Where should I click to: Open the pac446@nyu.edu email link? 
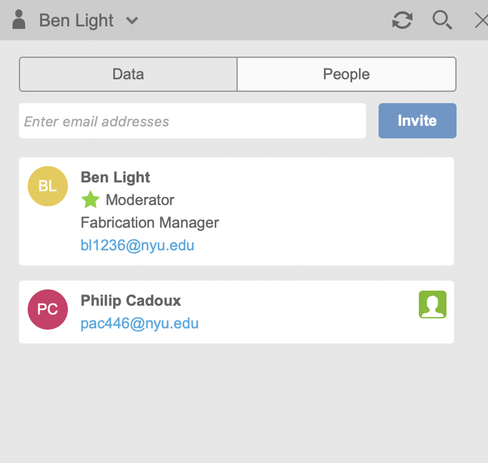(140, 323)
